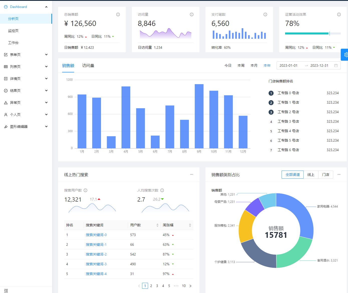Viewport: 348px width, 293px height.
Task: Sort table by 周涨幅 column
Action: (190, 225)
